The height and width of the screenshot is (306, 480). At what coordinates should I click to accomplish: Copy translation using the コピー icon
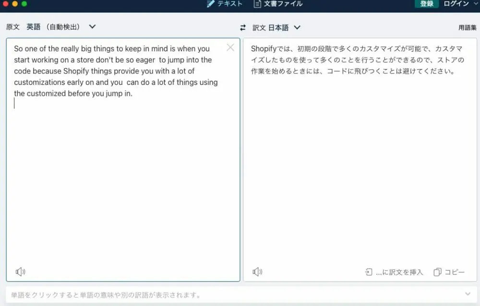pos(437,272)
